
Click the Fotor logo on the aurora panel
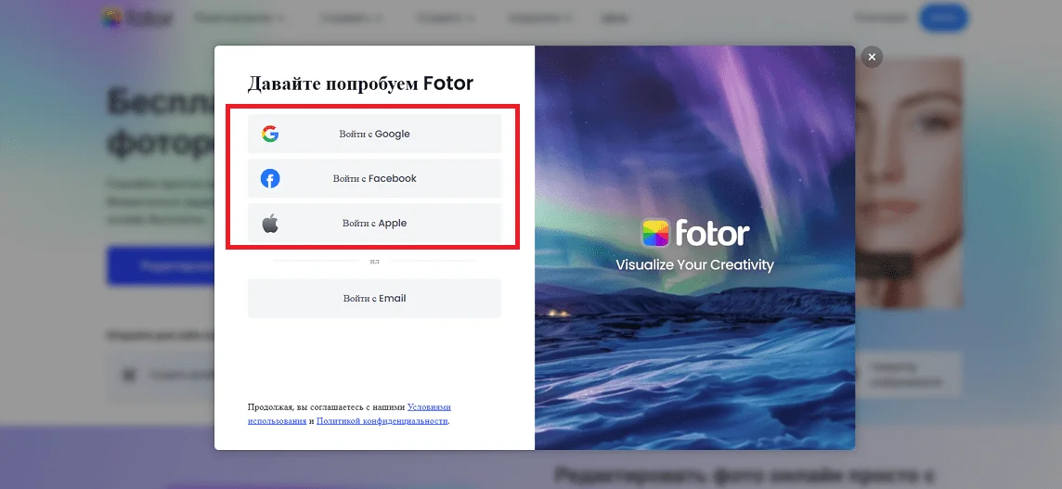pyautogui.click(x=695, y=234)
